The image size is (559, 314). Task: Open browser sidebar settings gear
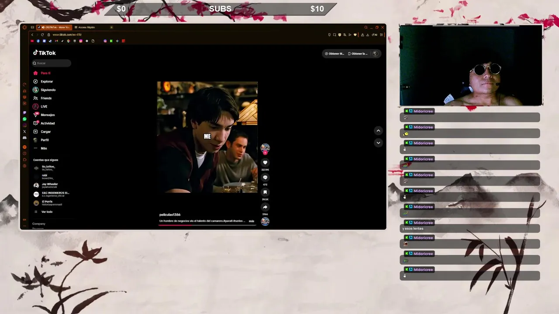tap(24, 166)
